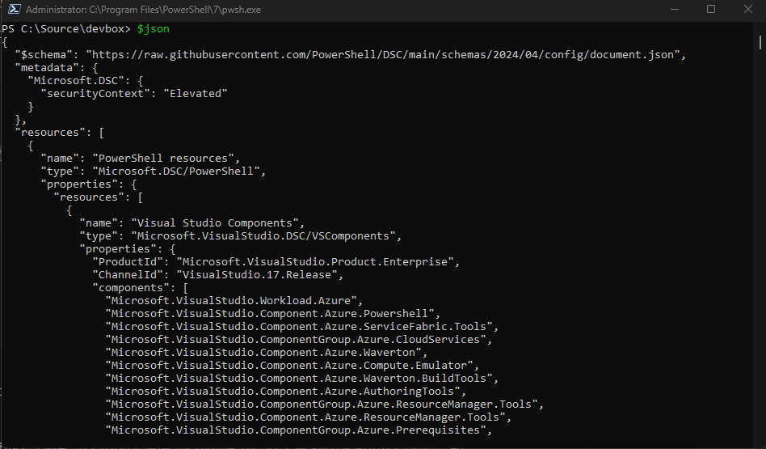Click the window title 'Administrator: C:\Program Files\PowerShell\7\pwsh.exe'
Viewport: 766px width, 449px height.
[143, 10]
